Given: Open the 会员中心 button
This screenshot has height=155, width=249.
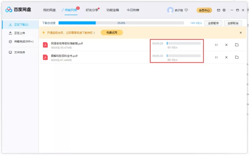Looking at the screenshot, I should coord(204,10).
